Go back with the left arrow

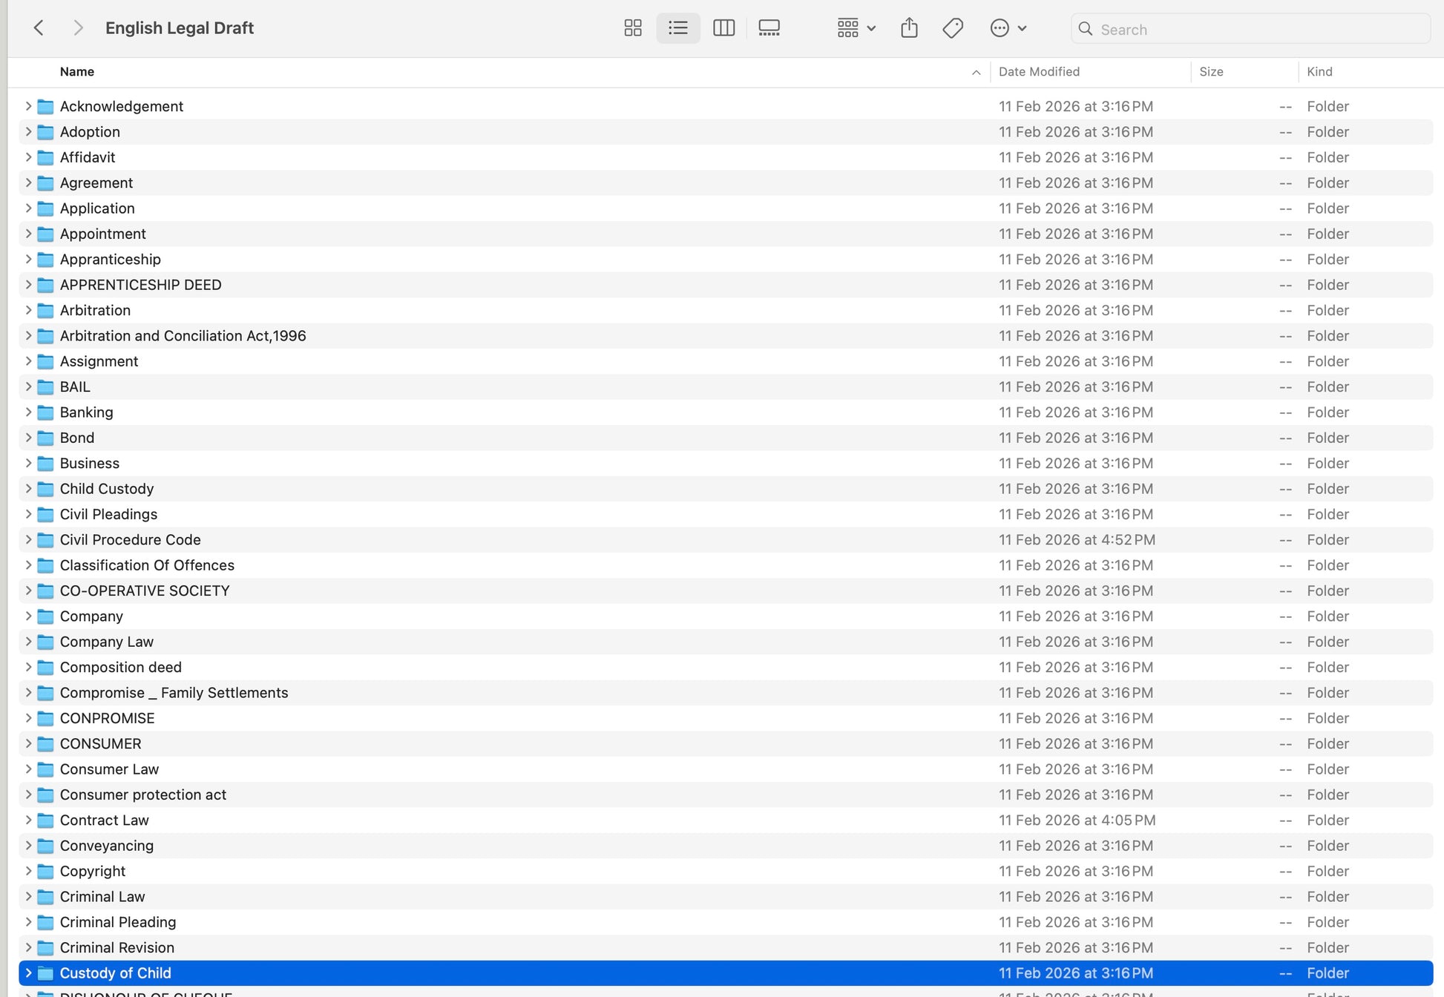tap(39, 28)
